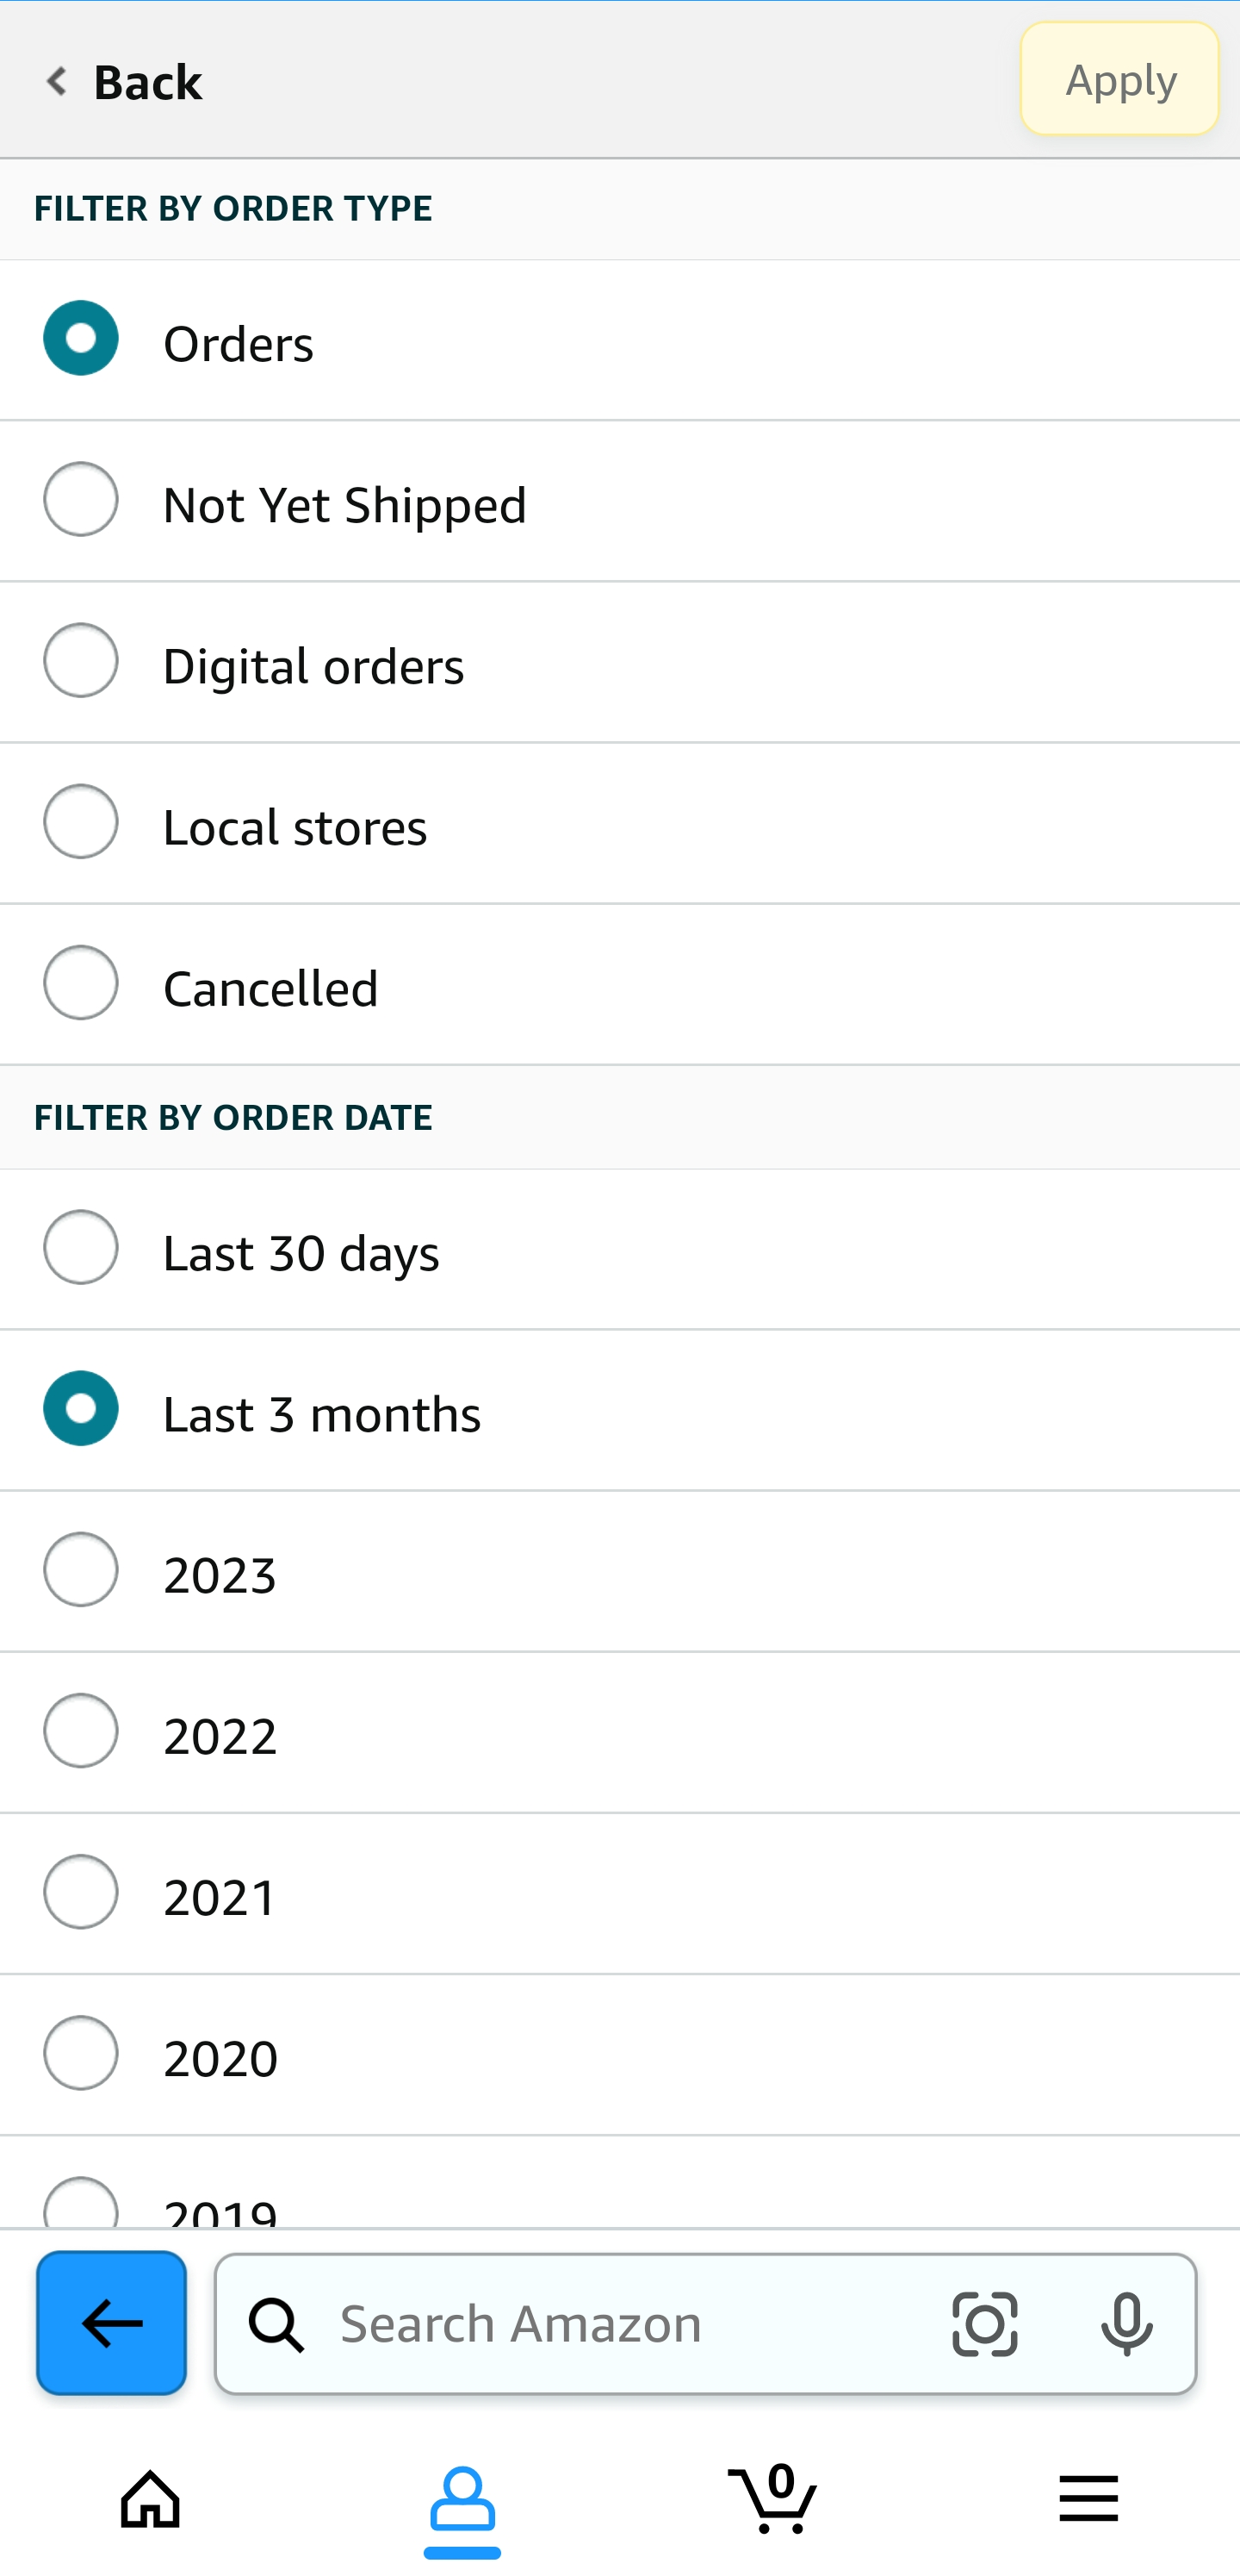Open camera lens search icon
1240x2576 pixels.
pyautogui.click(x=984, y=2324)
